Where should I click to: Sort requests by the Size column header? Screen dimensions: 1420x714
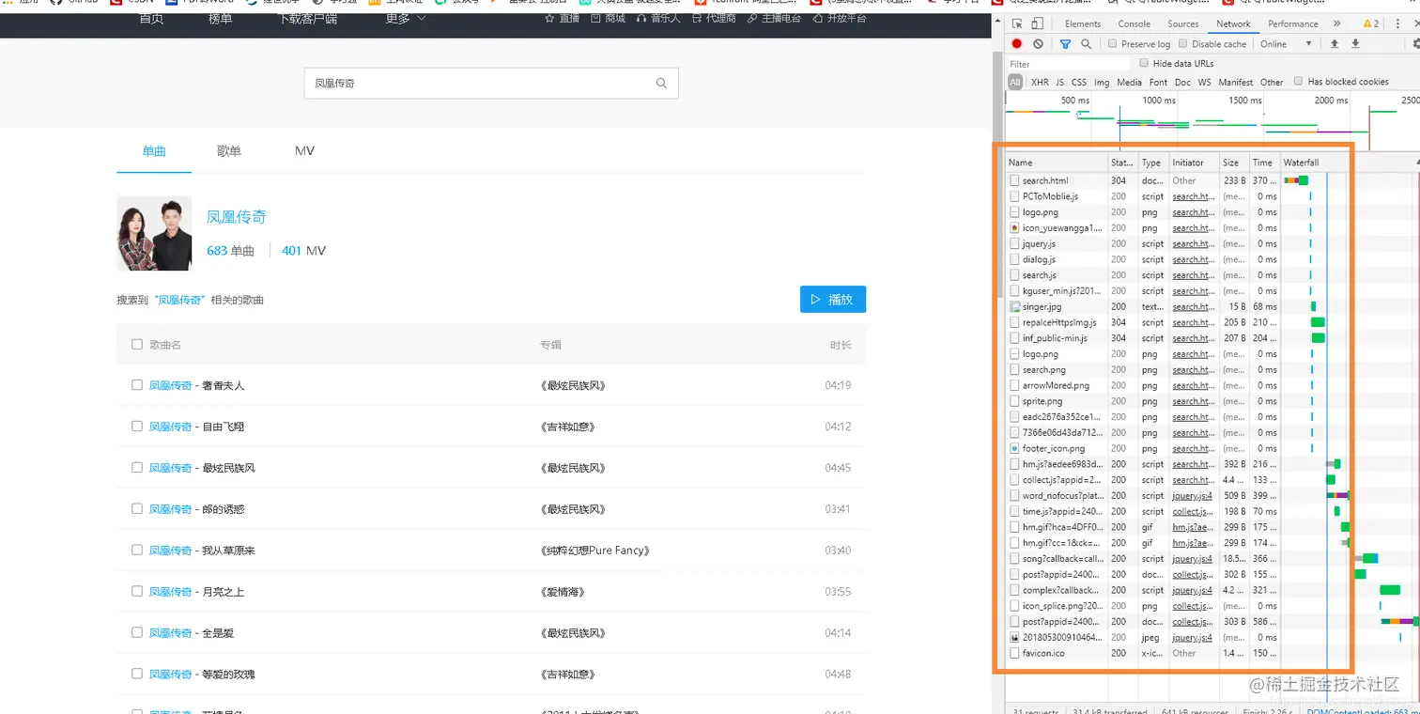[x=1233, y=163]
